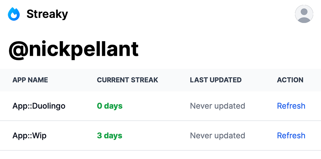The image size is (321, 159).
Task: Select the CURRENT STREAK column header
Action: [x=127, y=80]
